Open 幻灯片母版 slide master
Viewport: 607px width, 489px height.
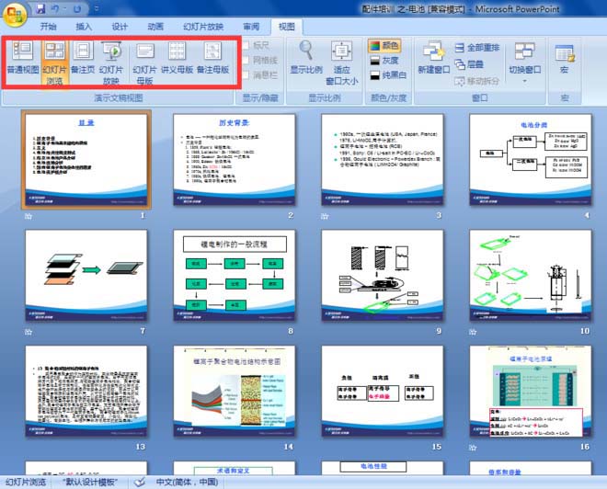click(x=144, y=63)
